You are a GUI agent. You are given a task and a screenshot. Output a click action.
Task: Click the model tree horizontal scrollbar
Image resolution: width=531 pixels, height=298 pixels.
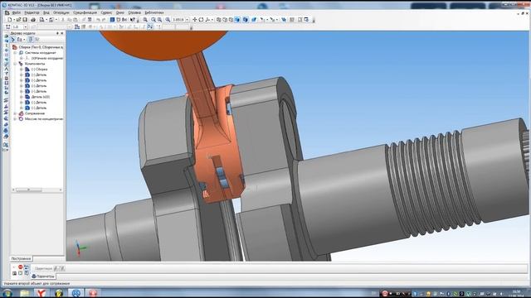[x=37, y=190]
